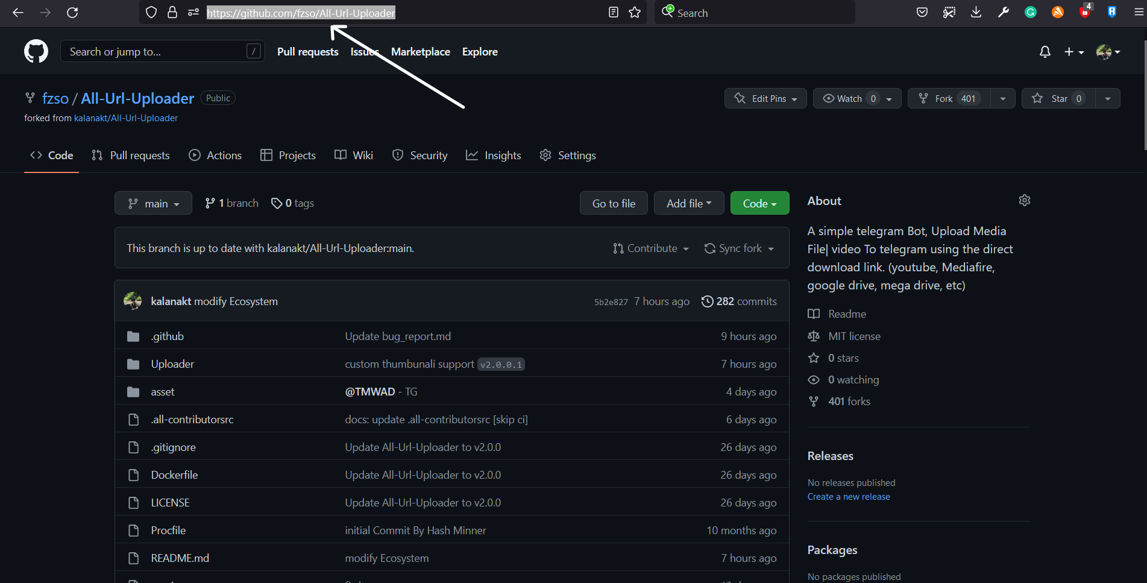Open Marketplace in top navigation
Viewport: 1147px width, 583px height.
[421, 52]
